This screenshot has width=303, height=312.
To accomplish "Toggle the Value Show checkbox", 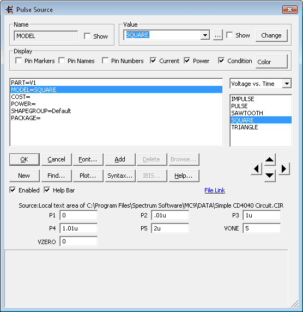I will [x=229, y=35].
